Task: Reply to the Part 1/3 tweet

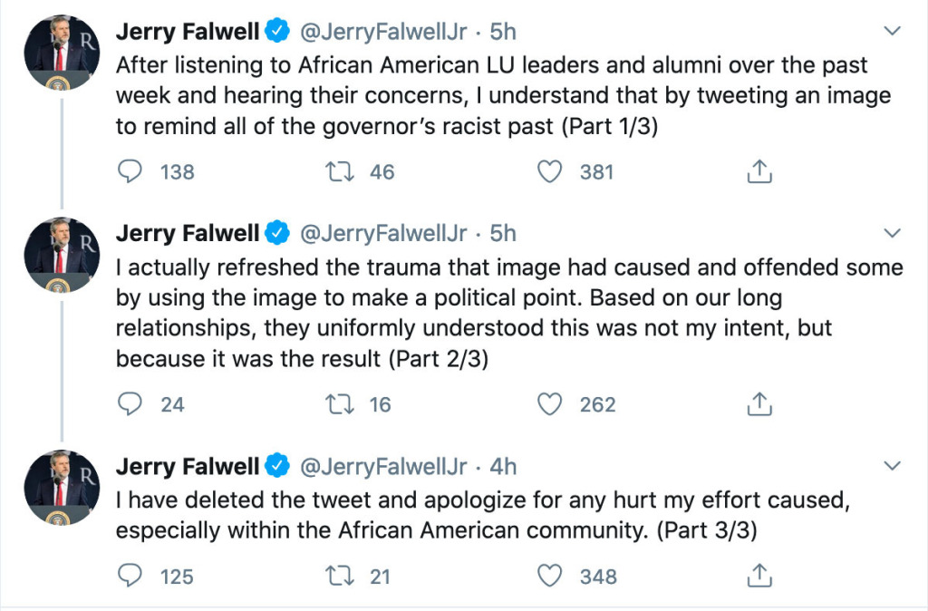Action: click(130, 170)
